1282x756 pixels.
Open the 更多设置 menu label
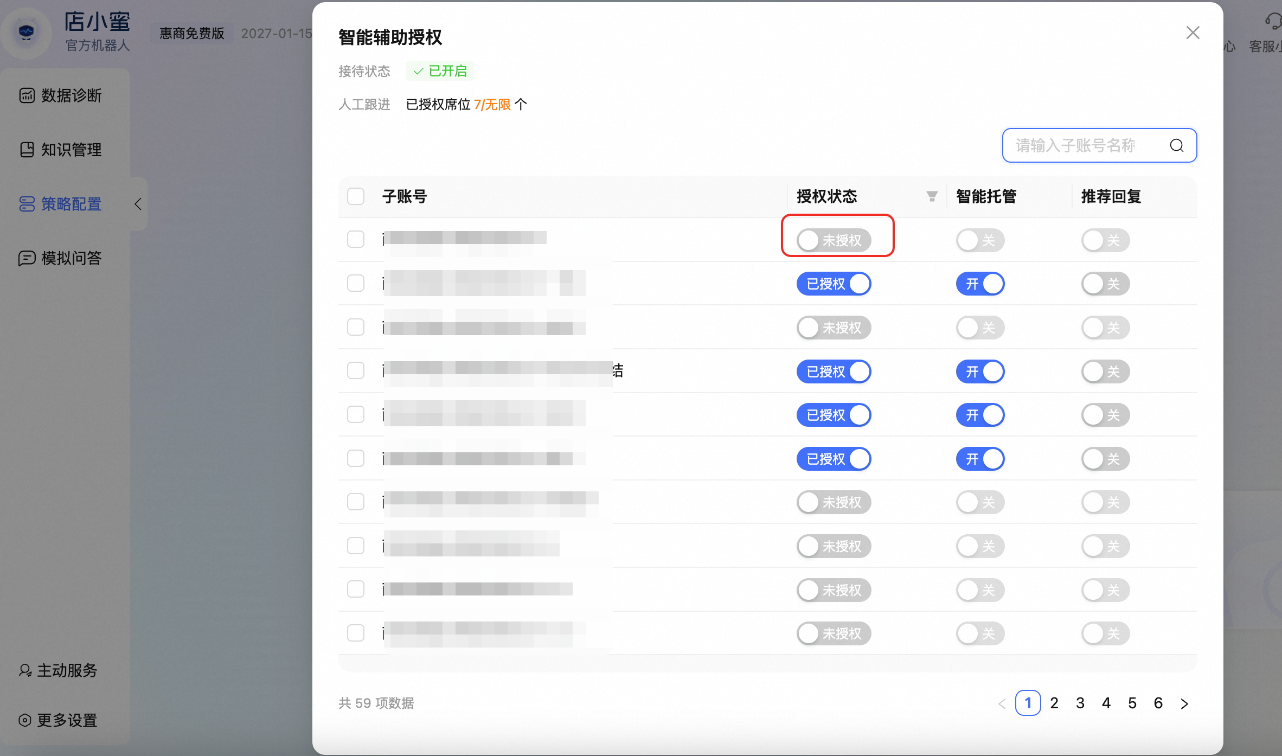click(67, 720)
